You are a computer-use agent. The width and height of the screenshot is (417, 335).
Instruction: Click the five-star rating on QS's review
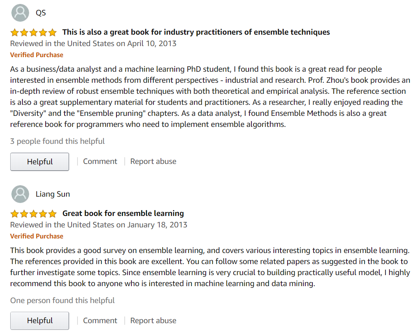click(x=33, y=32)
